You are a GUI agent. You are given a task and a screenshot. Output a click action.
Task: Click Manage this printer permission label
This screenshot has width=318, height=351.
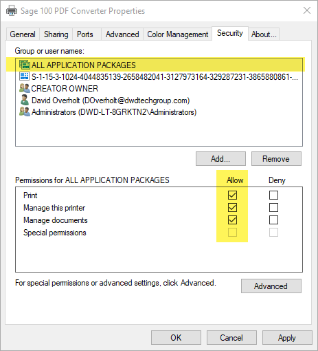(x=54, y=208)
